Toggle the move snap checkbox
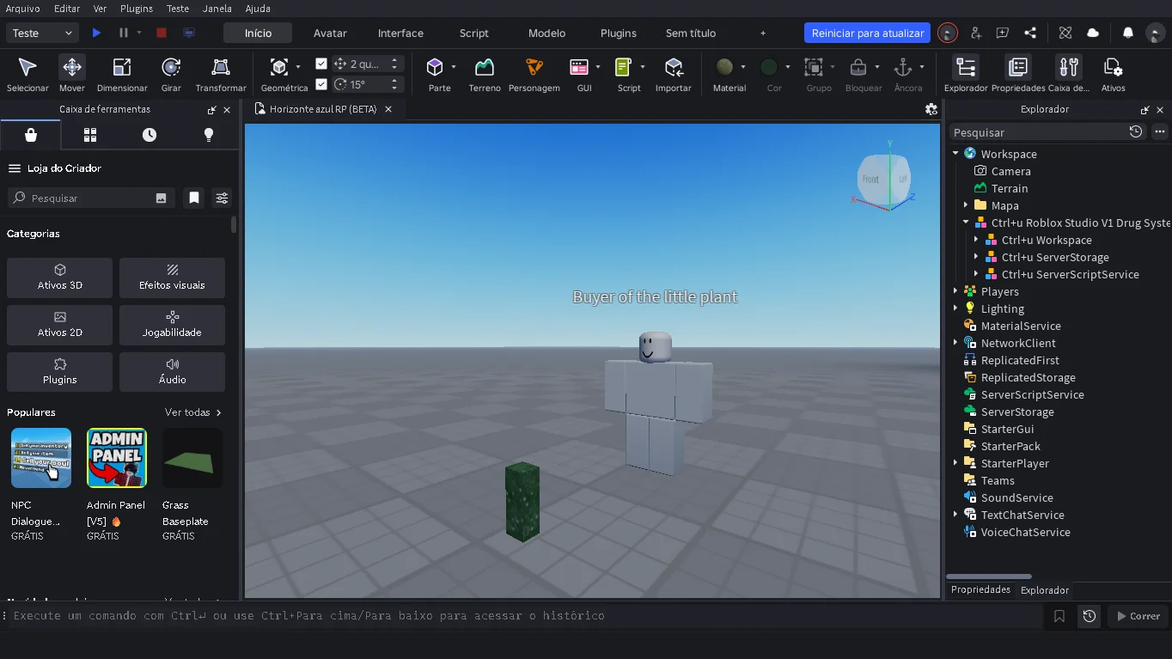1172x659 pixels. [x=321, y=64]
